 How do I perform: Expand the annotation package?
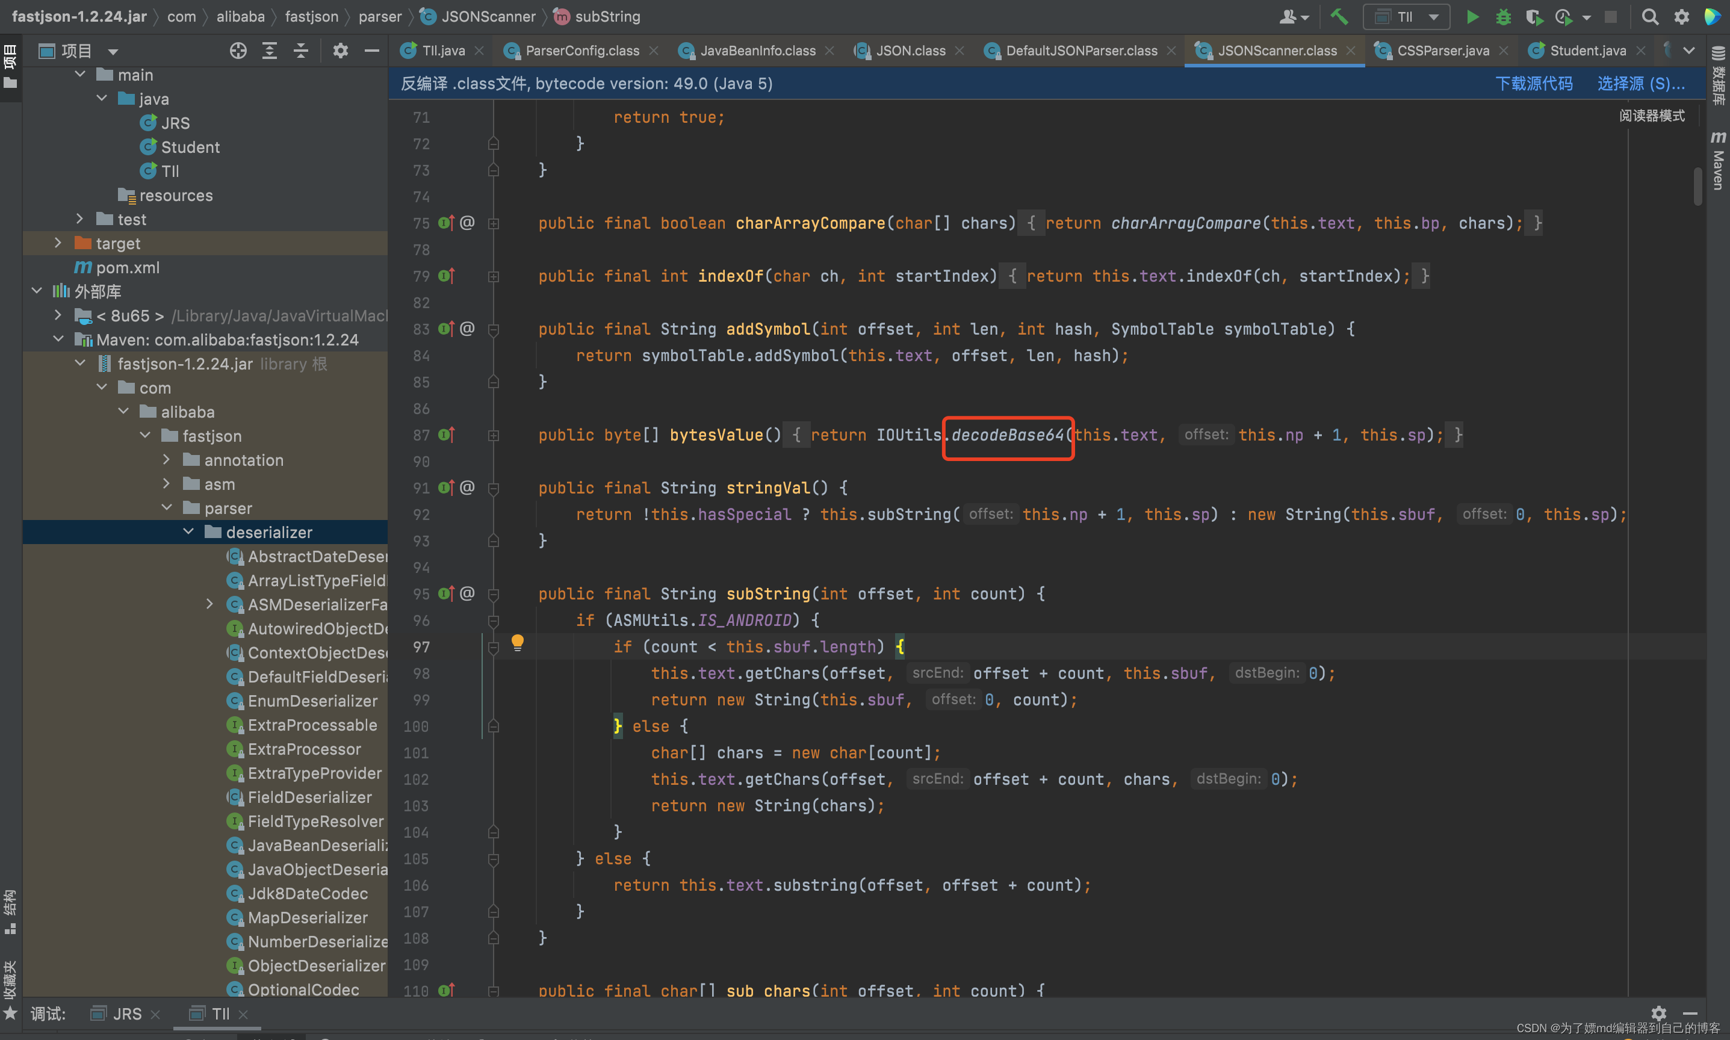tap(166, 459)
